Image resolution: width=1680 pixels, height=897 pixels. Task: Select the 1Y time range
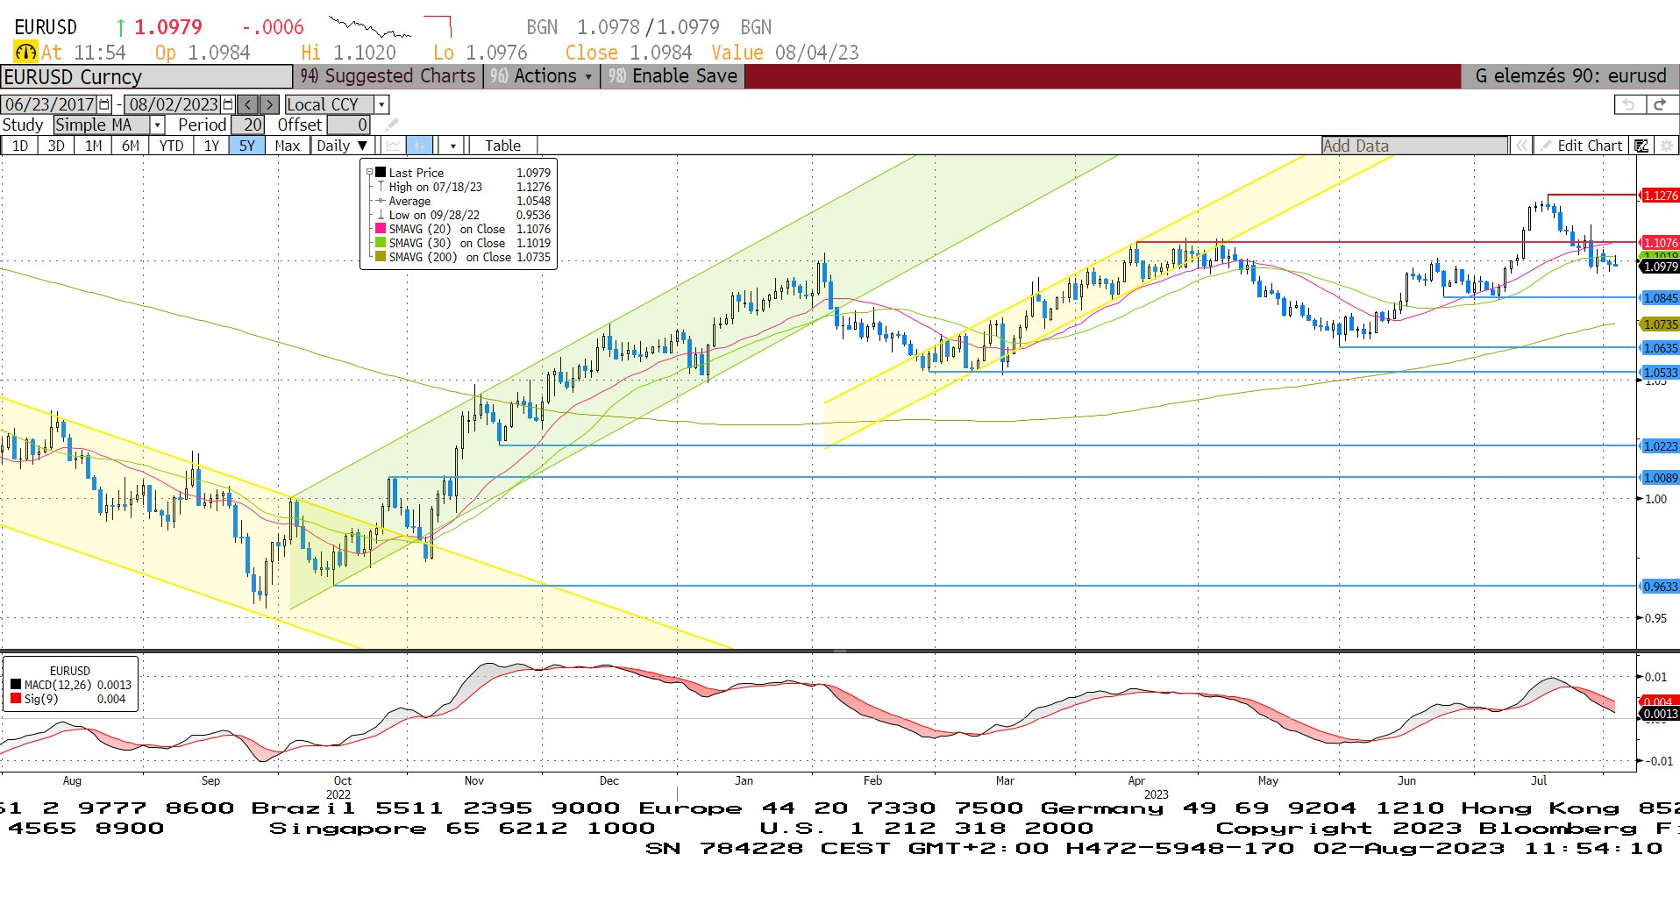click(x=211, y=146)
